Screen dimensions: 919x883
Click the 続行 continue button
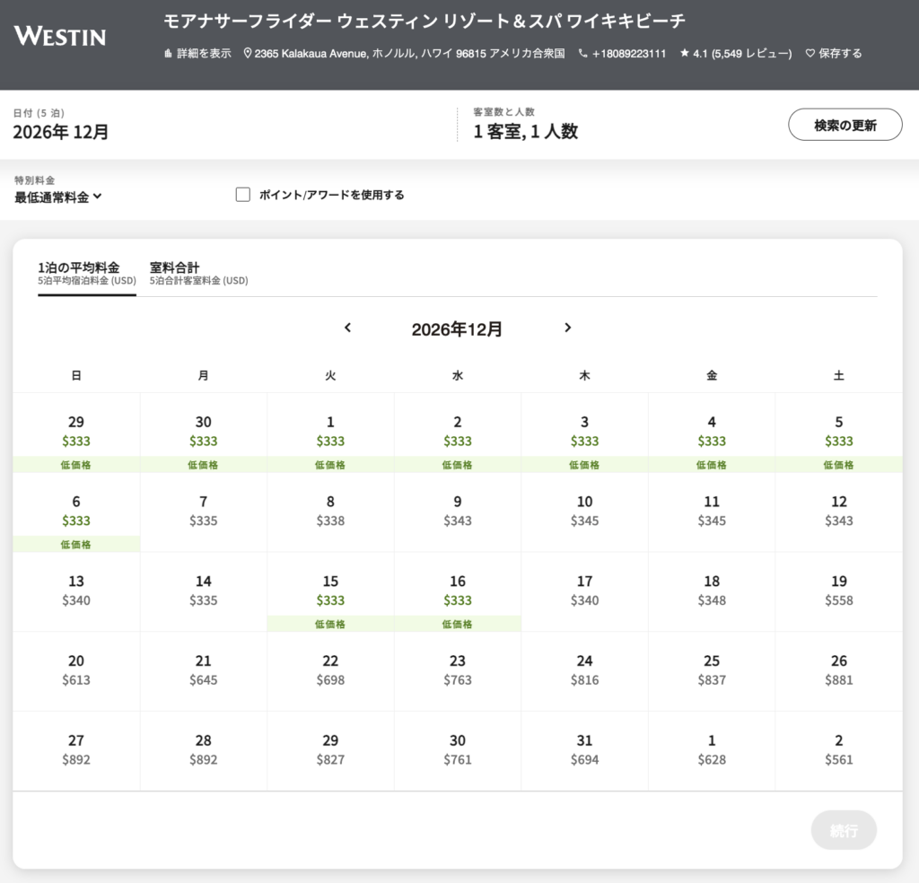coord(844,830)
